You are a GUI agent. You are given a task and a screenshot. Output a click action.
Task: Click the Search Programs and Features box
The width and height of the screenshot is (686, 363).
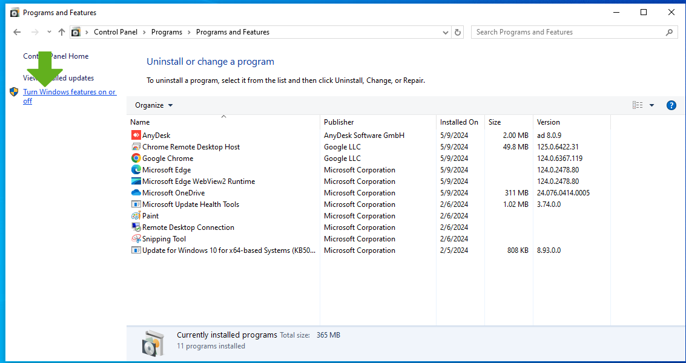569,32
